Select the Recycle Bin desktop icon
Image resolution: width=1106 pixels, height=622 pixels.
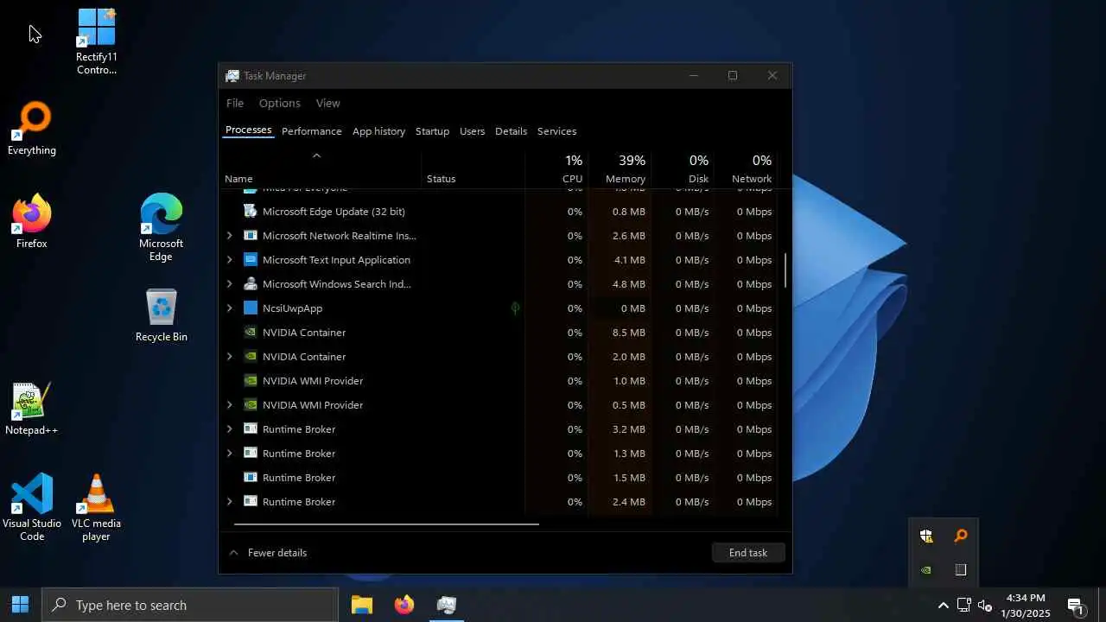162,315
